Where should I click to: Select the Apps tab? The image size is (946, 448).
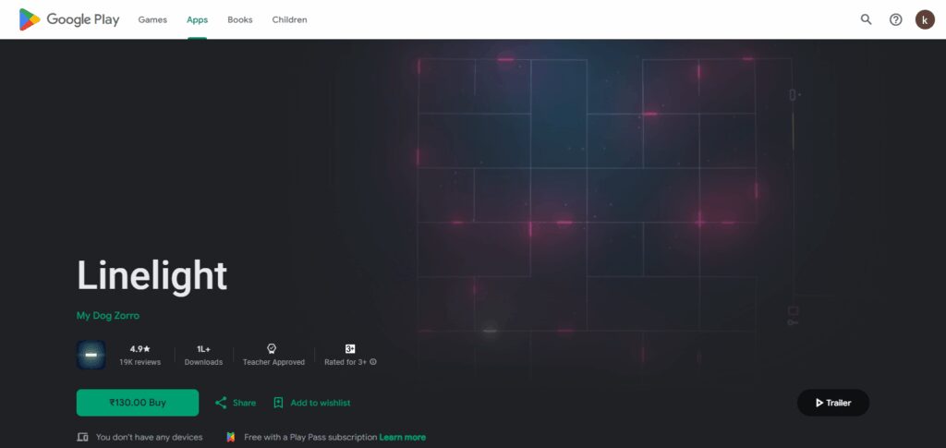click(x=198, y=19)
